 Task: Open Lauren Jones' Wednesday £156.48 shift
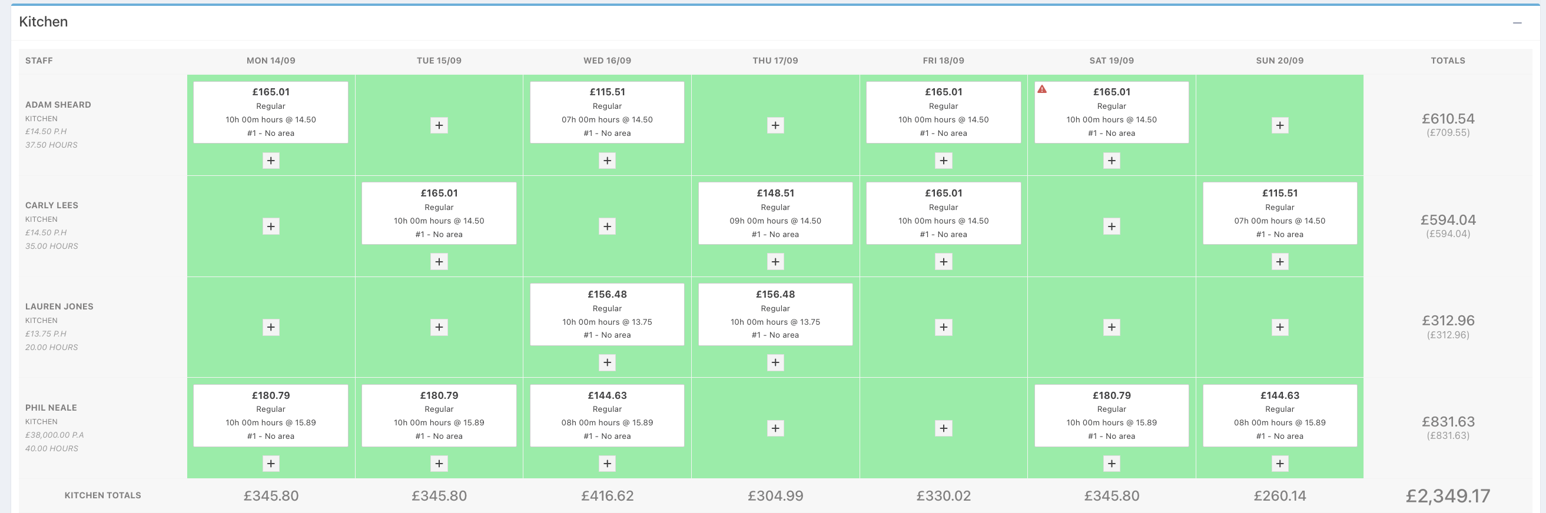[607, 314]
